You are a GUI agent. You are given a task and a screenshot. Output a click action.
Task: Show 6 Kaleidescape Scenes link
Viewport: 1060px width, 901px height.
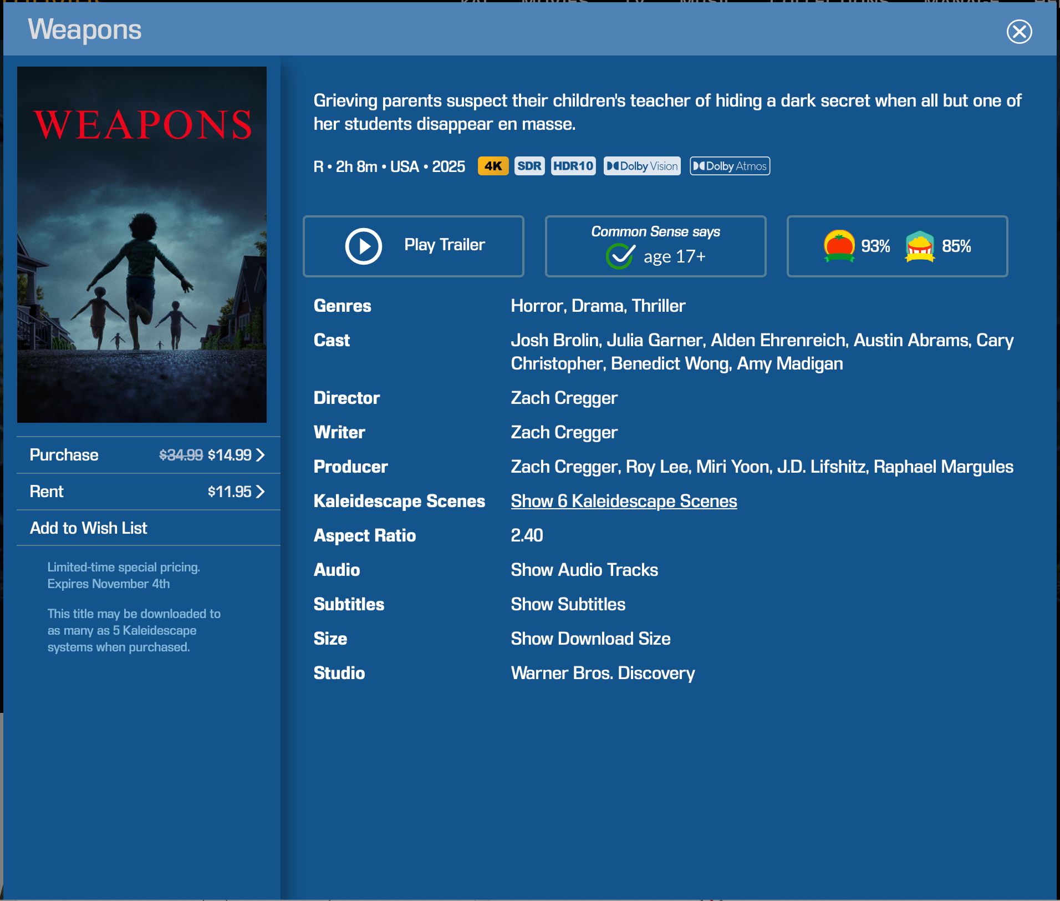point(624,501)
